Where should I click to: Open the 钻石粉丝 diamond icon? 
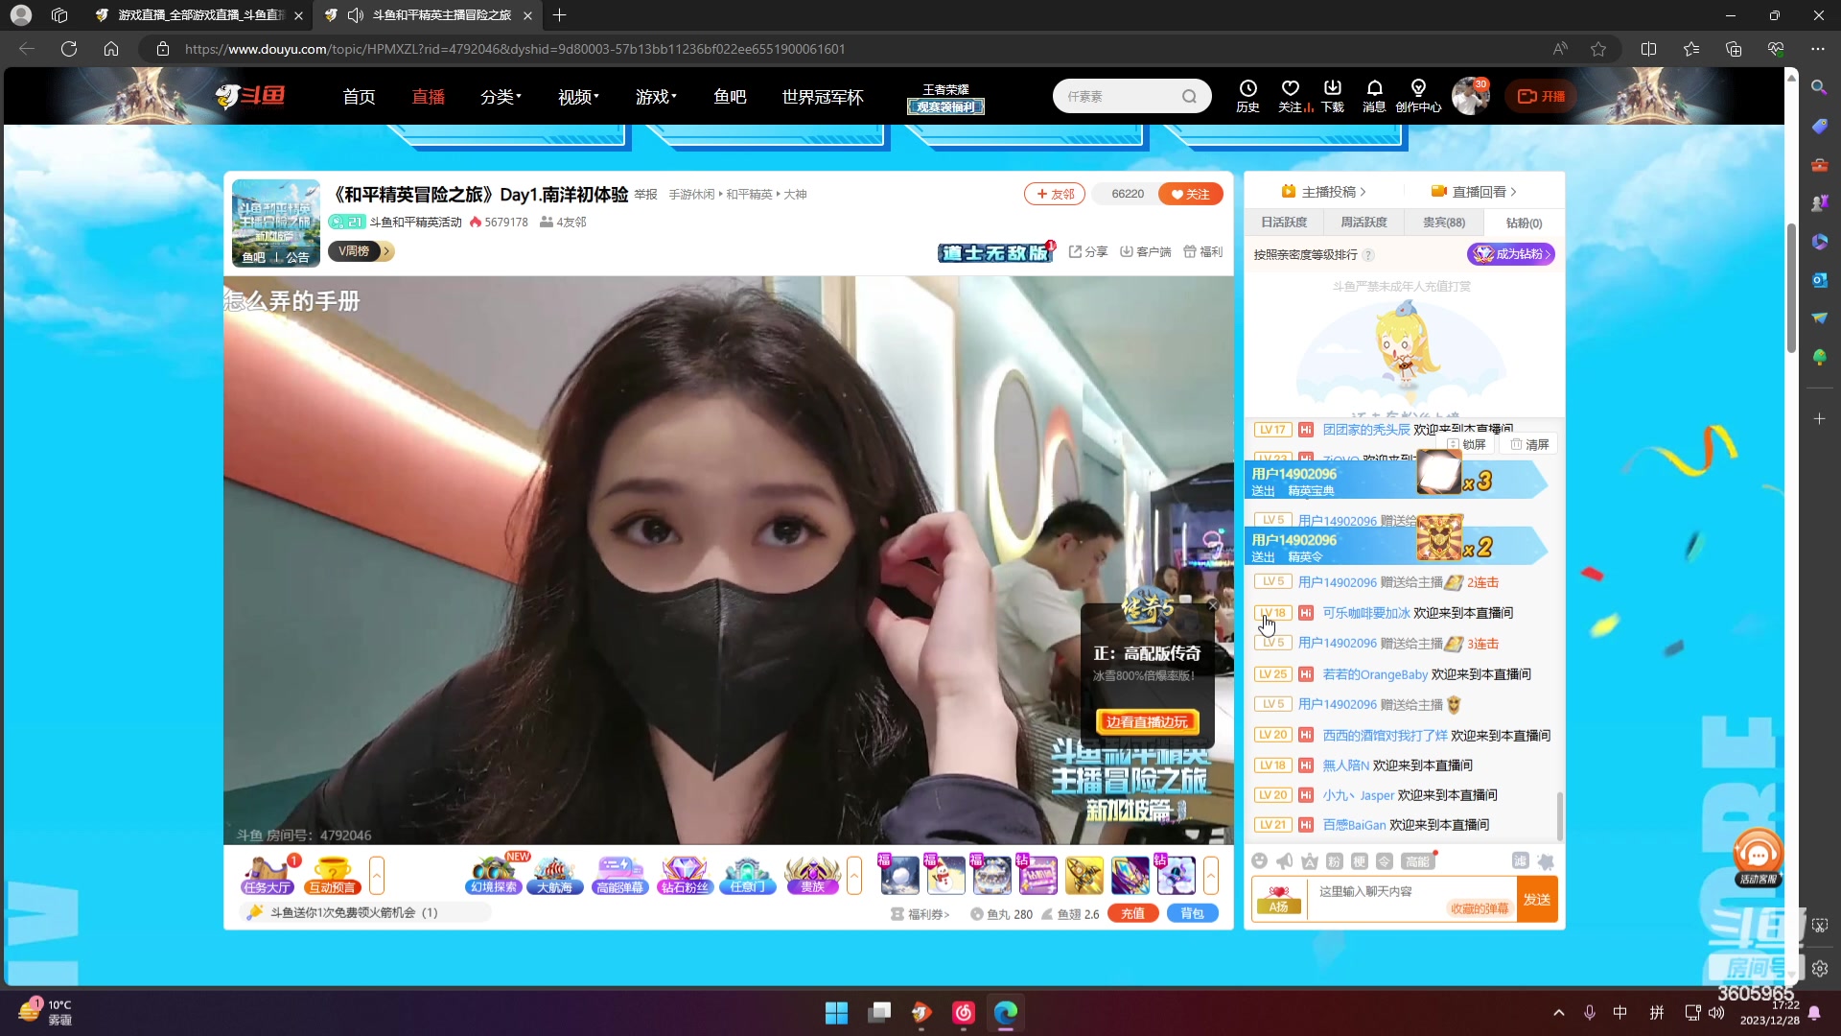pos(684,875)
